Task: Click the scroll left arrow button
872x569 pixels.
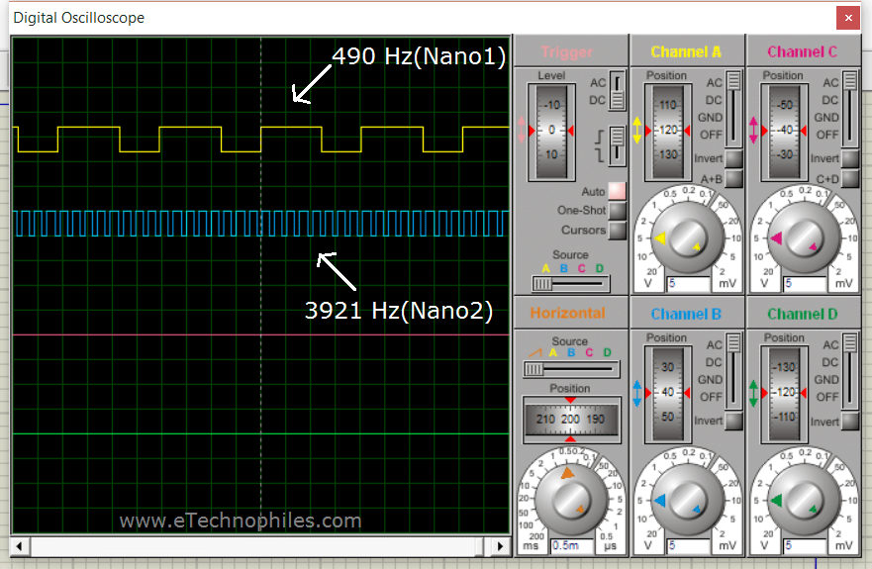Action: pos(20,547)
